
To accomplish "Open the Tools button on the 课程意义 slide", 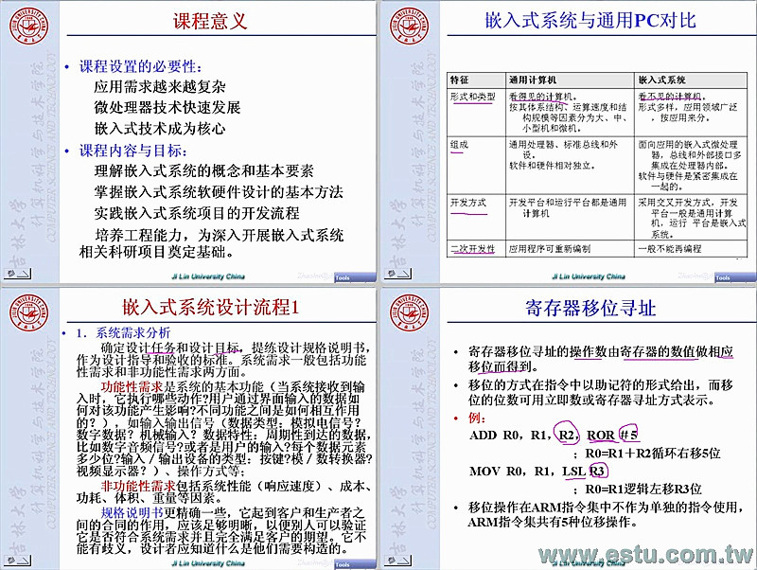I will (x=355, y=277).
